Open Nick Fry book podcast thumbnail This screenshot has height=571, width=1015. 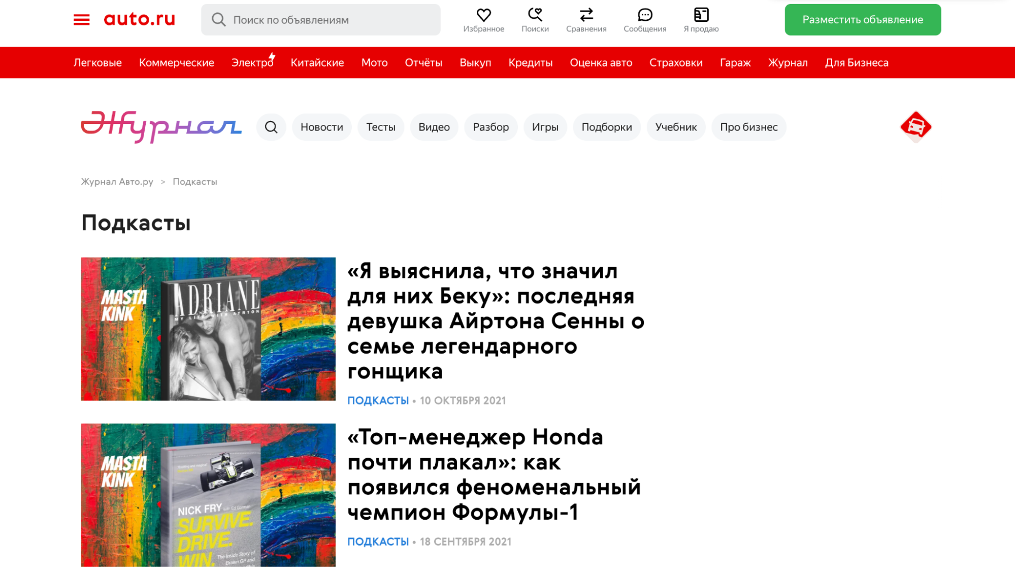(208, 495)
